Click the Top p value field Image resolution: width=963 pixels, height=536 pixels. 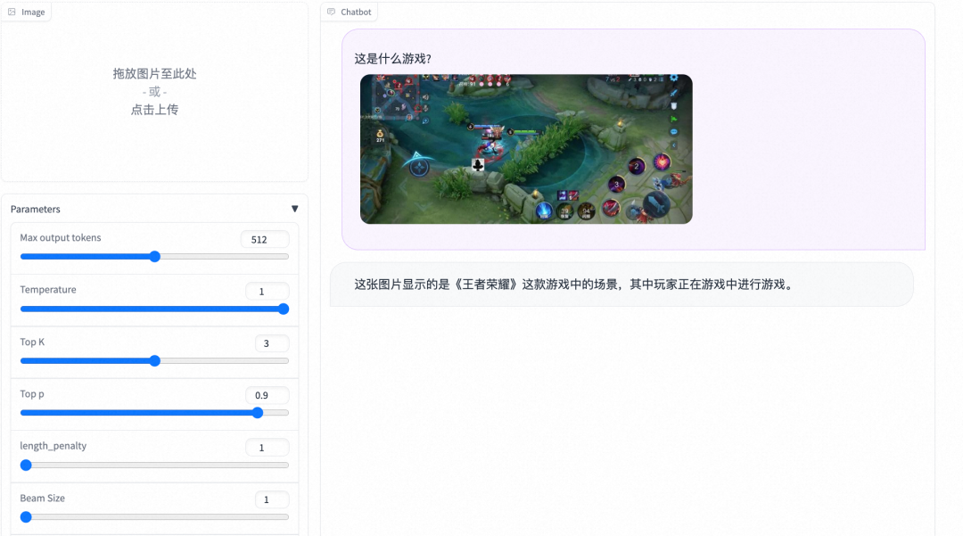(x=267, y=395)
